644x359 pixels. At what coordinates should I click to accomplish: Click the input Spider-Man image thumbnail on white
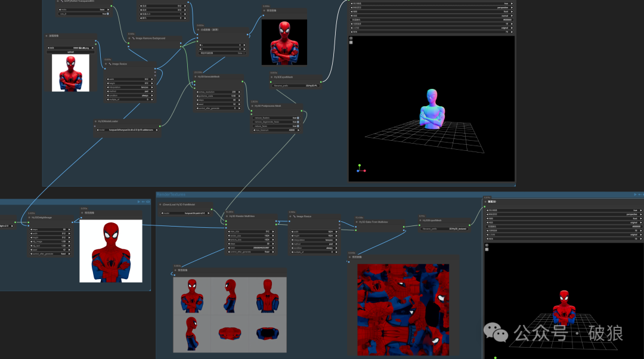[70, 73]
